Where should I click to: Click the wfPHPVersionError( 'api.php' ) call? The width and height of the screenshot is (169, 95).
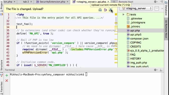(x=45, y=53)
